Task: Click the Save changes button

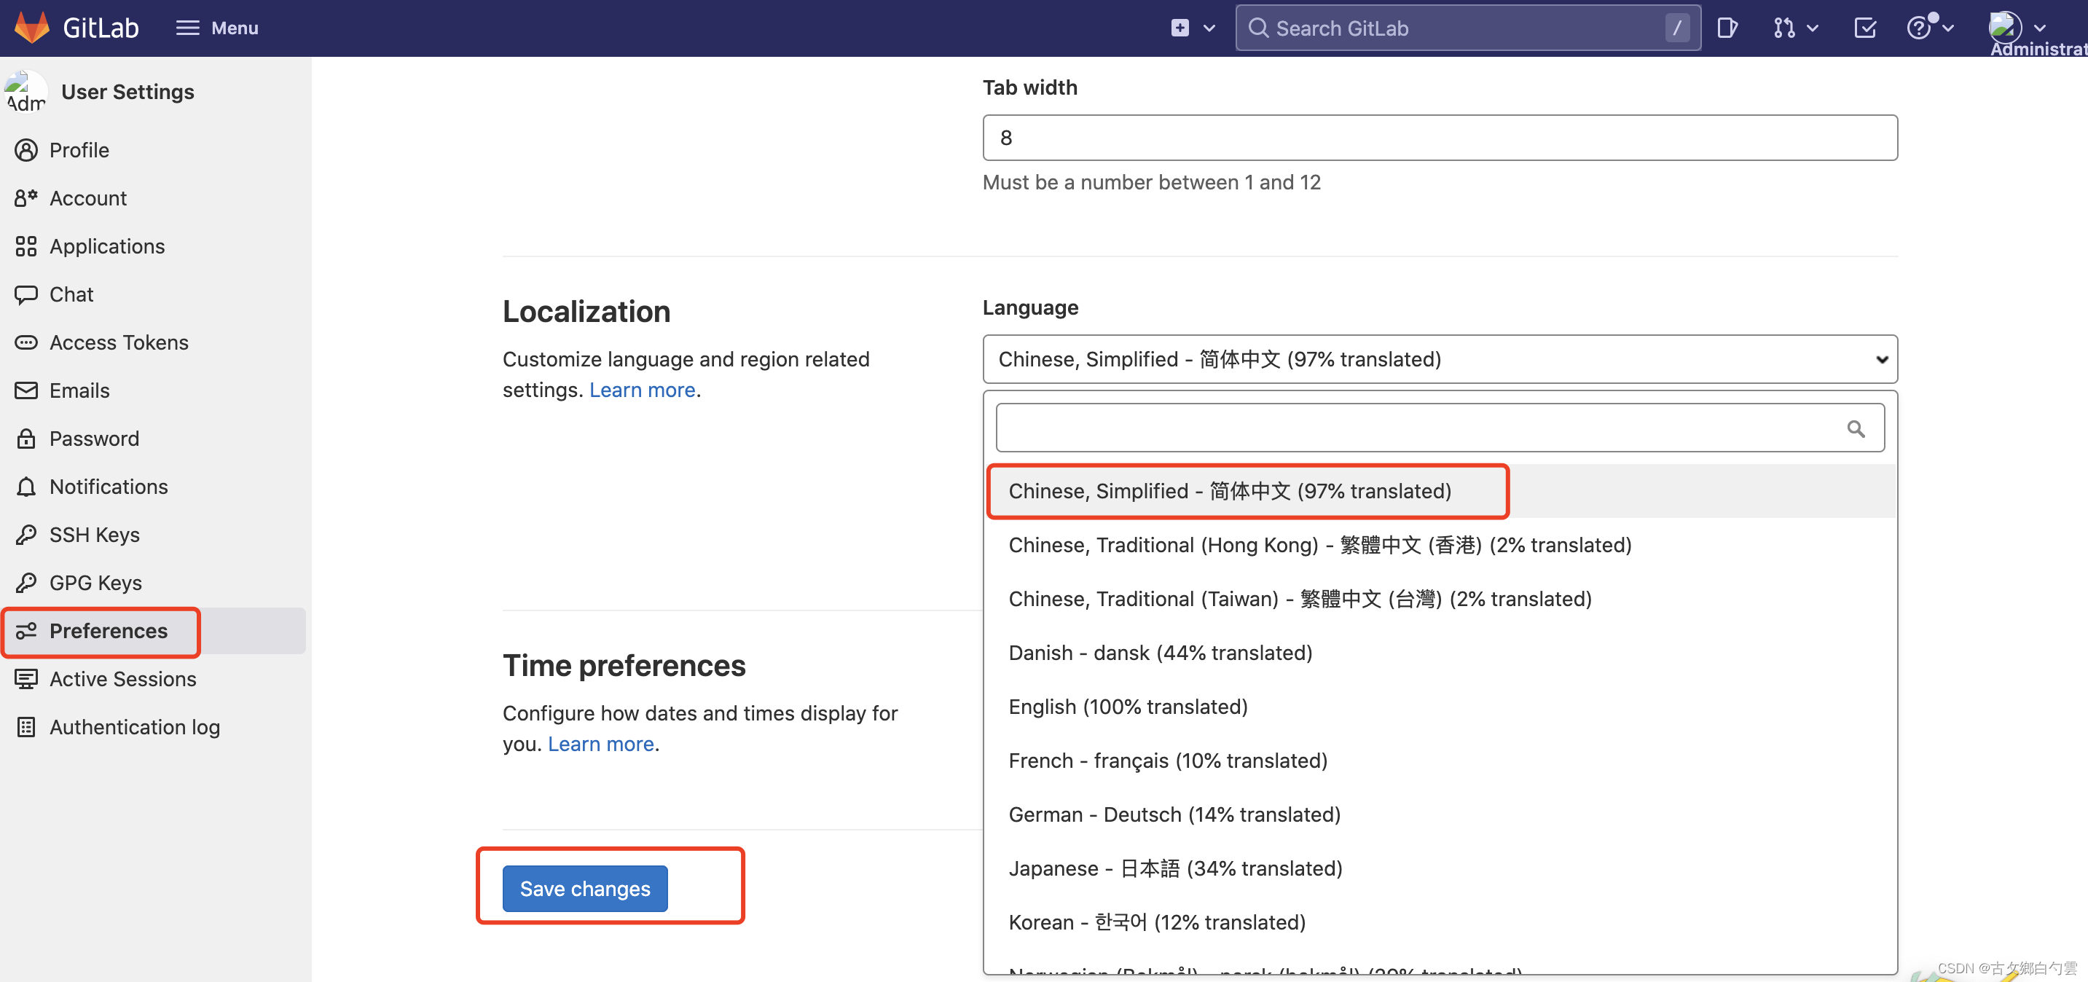Action: click(584, 888)
